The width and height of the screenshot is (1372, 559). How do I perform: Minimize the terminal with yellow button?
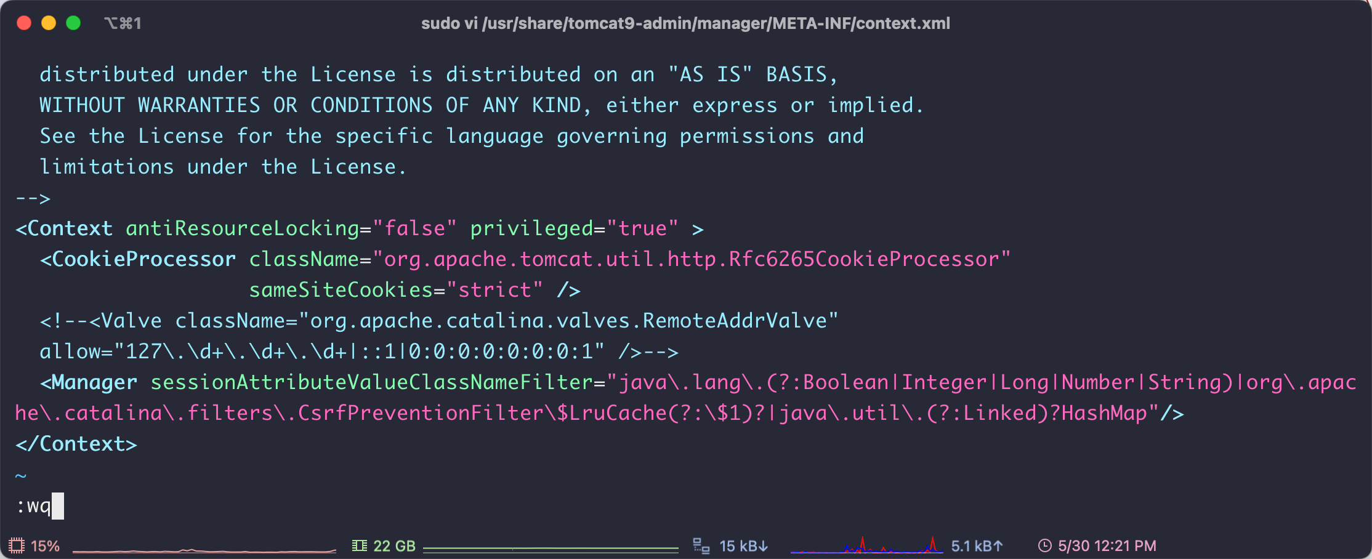49,23
